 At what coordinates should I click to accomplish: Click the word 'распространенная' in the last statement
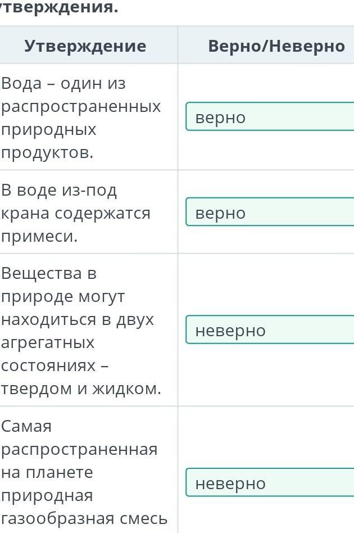point(79,450)
